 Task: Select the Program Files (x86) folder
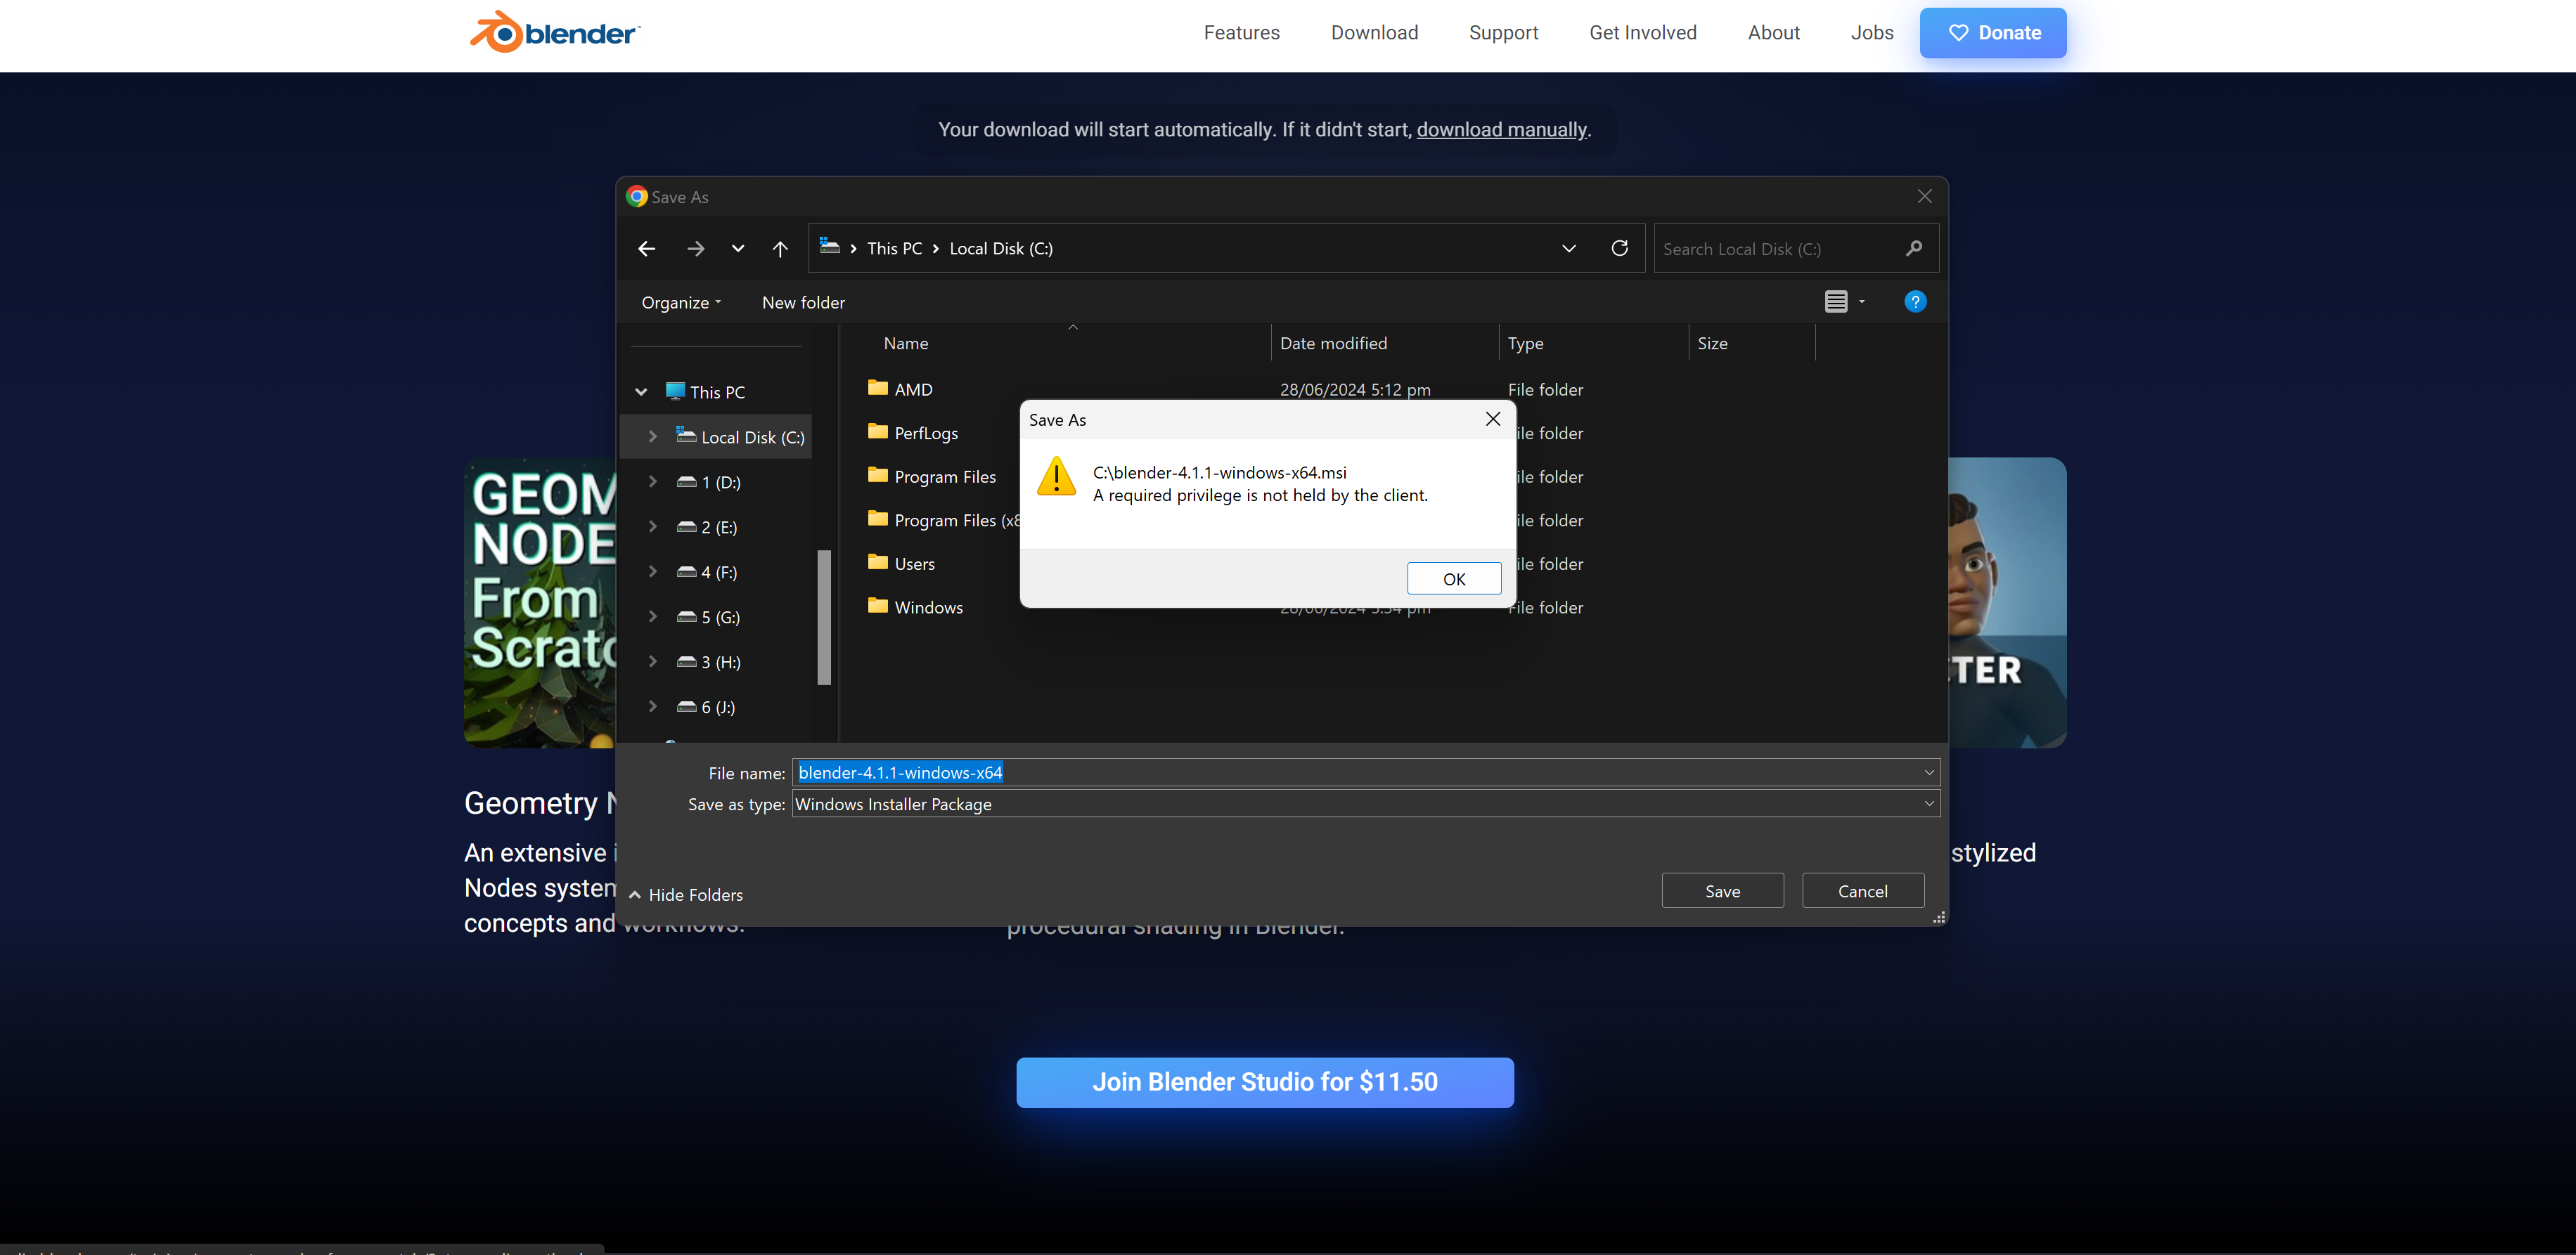944,521
